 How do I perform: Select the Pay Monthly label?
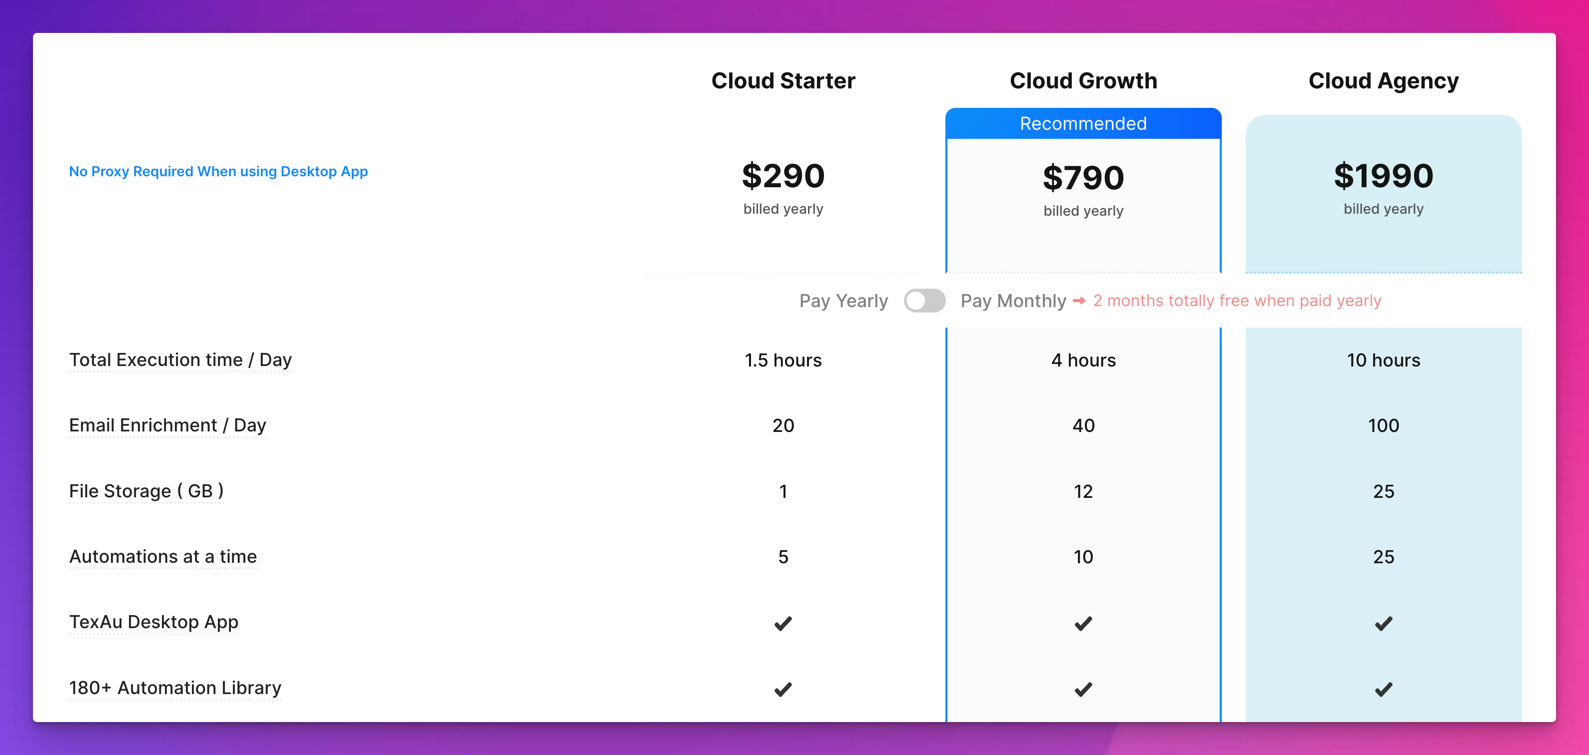pyautogui.click(x=1013, y=301)
